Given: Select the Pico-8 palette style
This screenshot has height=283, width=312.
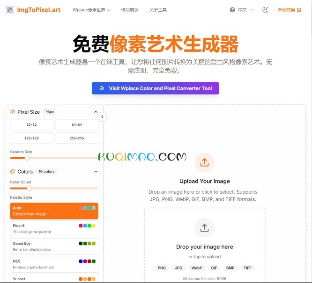Looking at the screenshot, I should [54, 229].
